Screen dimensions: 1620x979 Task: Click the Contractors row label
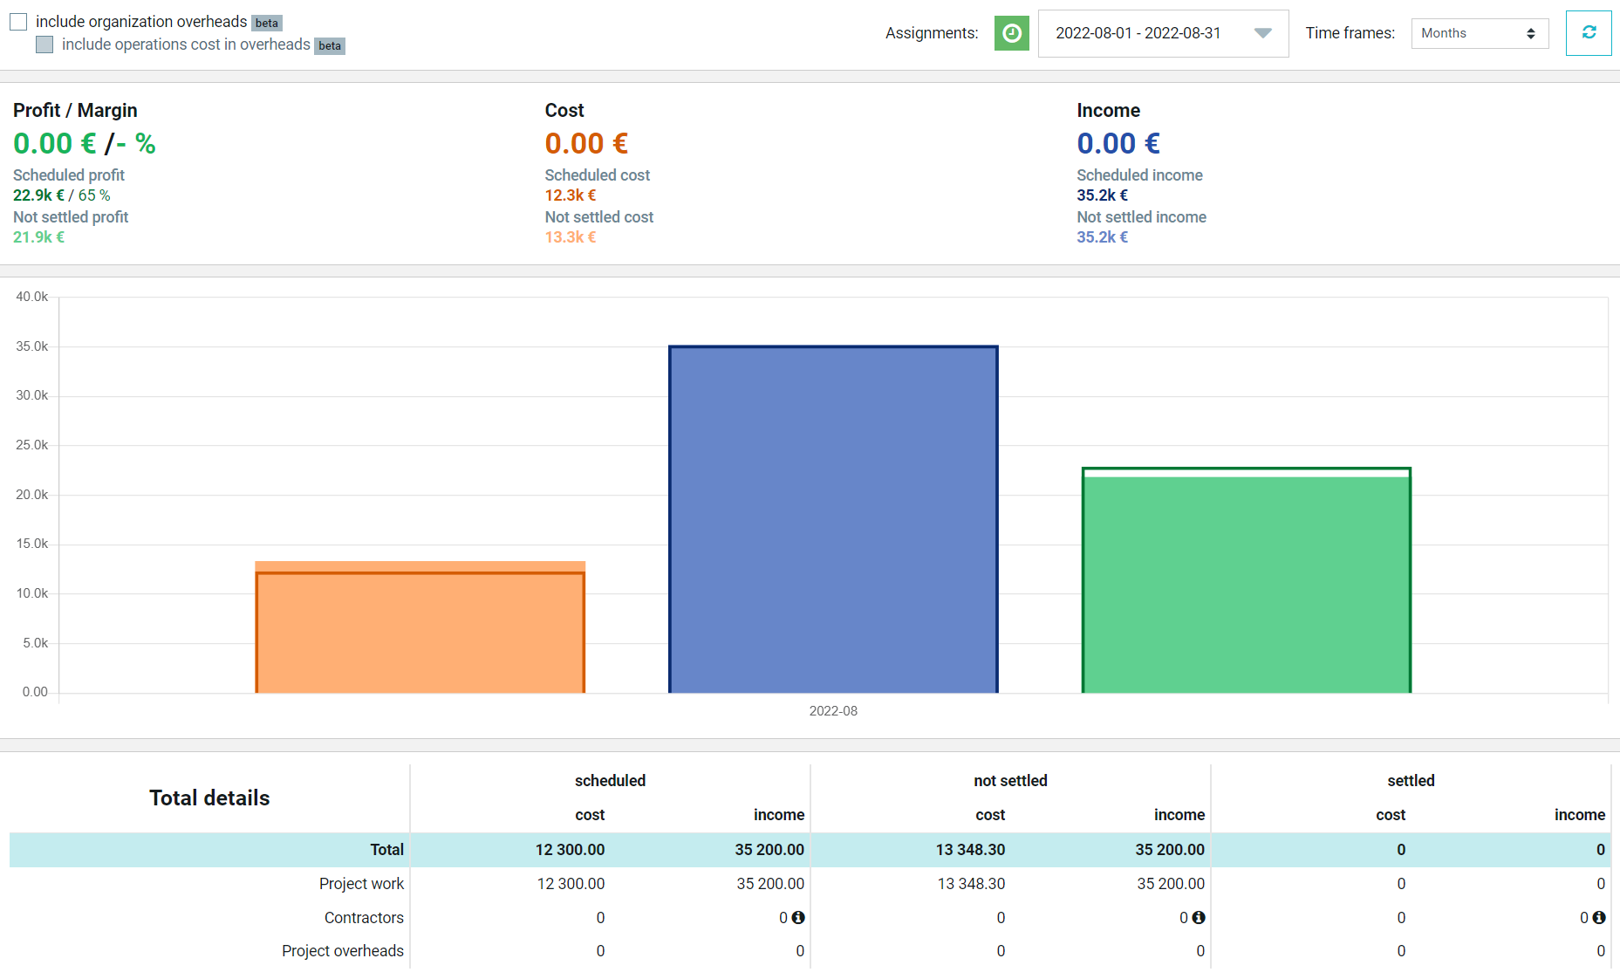(x=364, y=918)
